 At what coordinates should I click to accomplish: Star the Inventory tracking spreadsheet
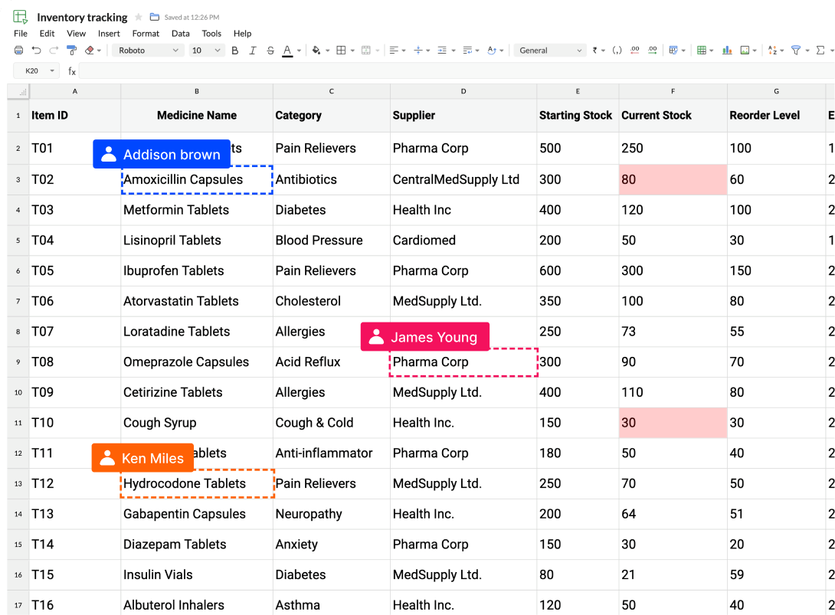[138, 17]
